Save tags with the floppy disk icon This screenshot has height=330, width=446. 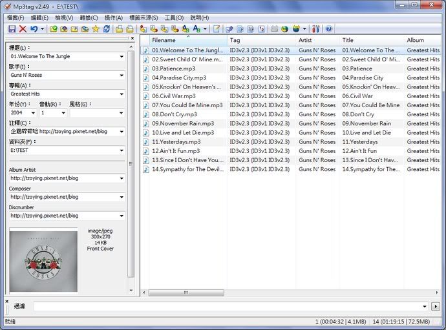12,28
